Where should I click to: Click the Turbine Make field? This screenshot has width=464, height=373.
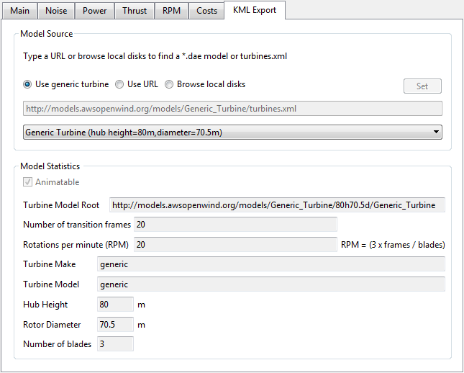270,264
